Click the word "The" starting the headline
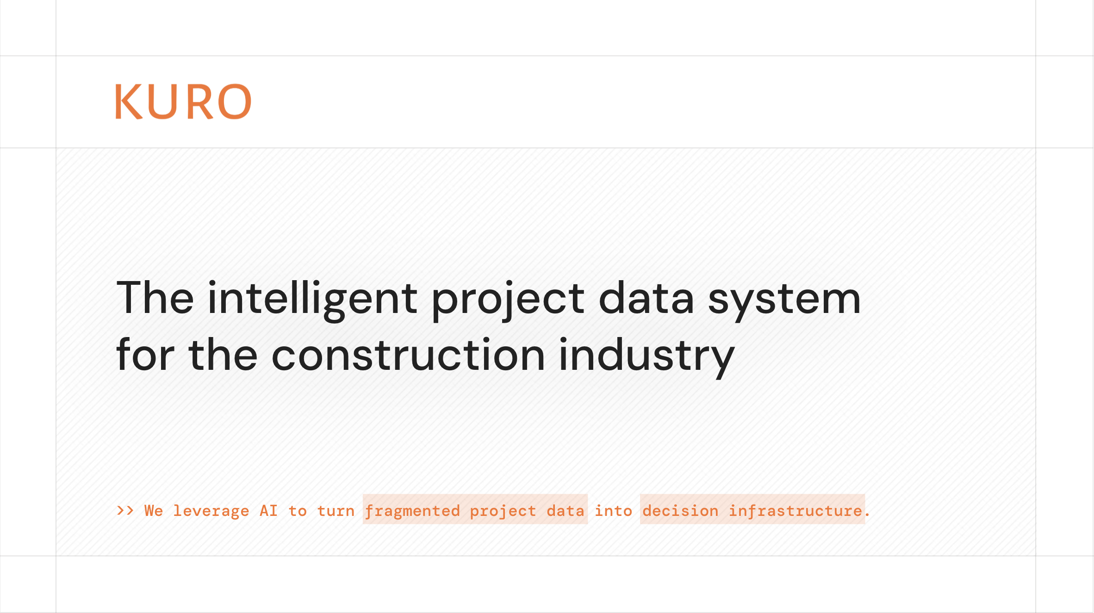 click(155, 299)
